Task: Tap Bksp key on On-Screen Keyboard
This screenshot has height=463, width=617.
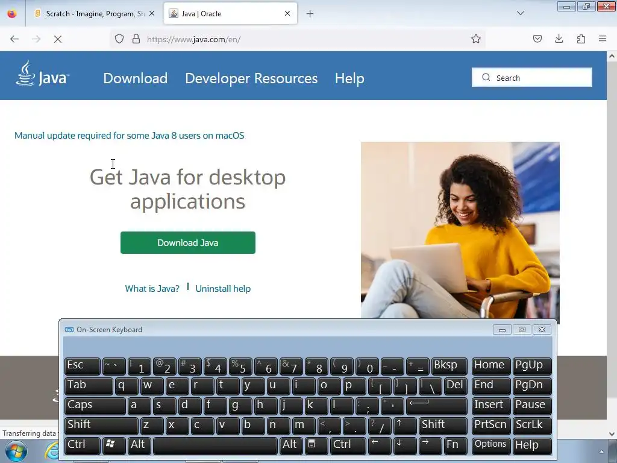Action: pyautogui.click(x=449, y=366)
